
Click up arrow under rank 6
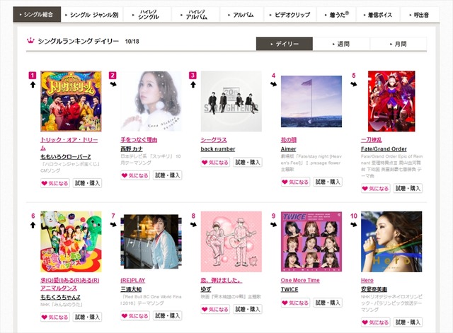[x=33, y=225]
